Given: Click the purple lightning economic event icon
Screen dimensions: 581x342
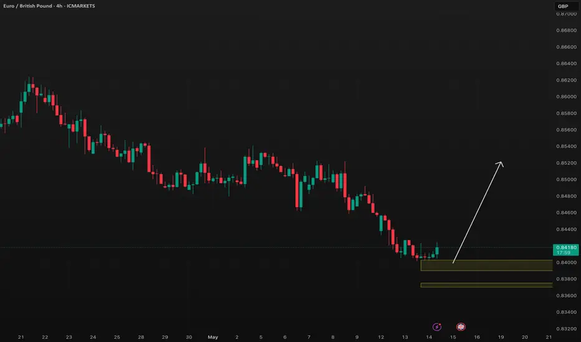Looking at the screenshot, I should (437, 327).
